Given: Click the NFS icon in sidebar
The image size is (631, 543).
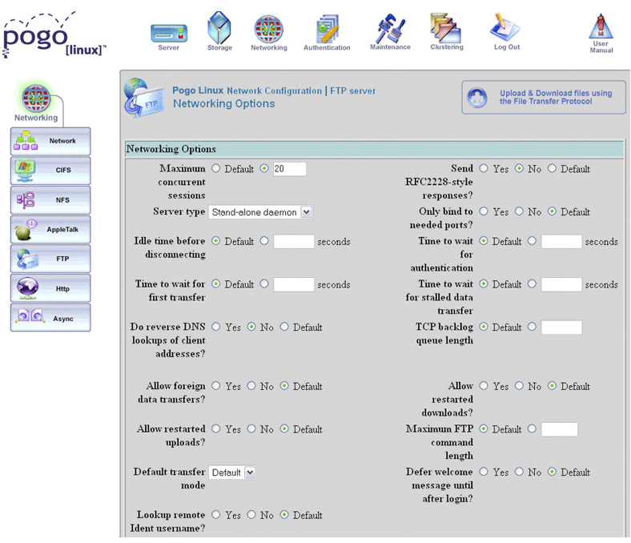Looking at the screenshot, I should [26, 199].
